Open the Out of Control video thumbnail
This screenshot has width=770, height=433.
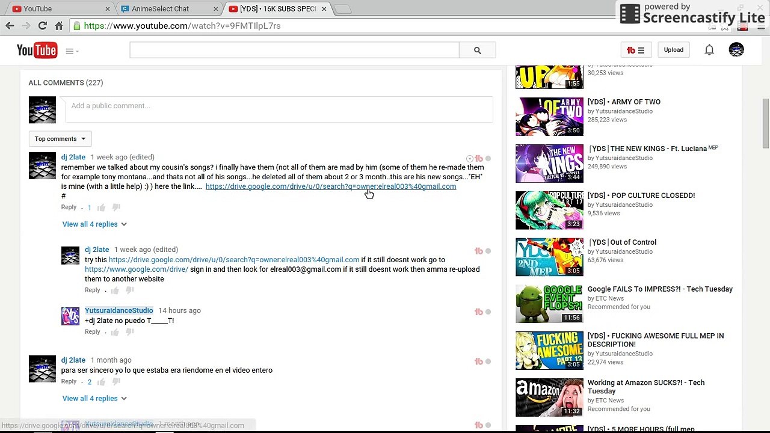pos(549,257)
